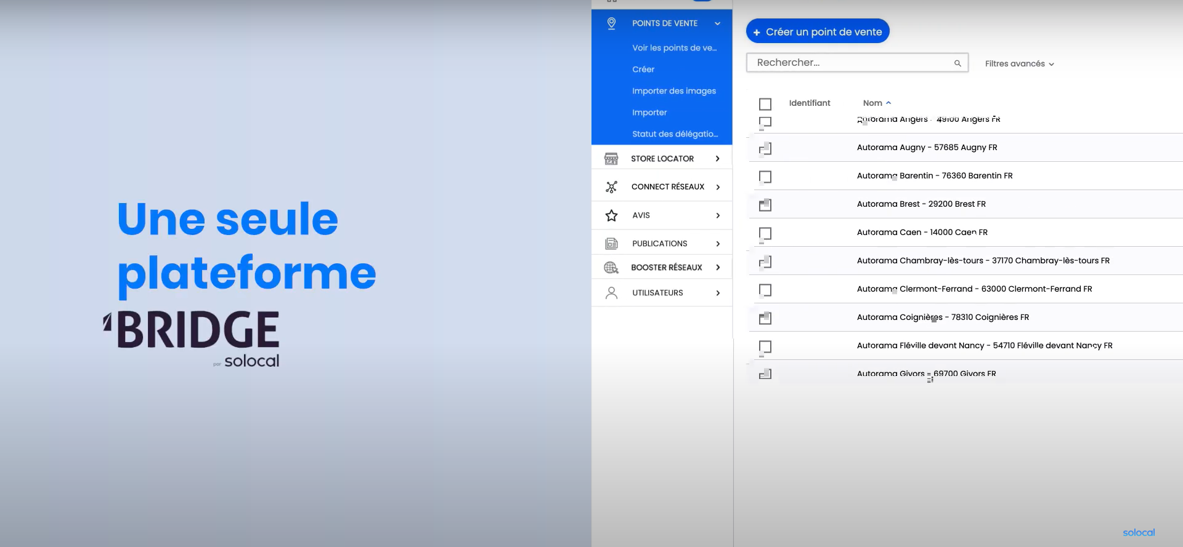1183x547 pixels.
Task: Open Autorama Brest - 29200 Brest FR
Action: [x=921, y=204]
